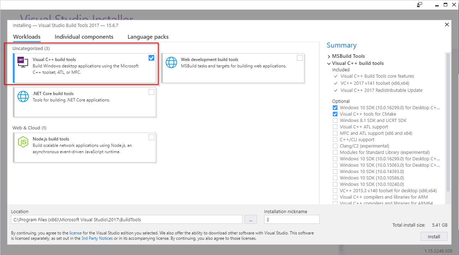Click the "Web & Cloud (1)" group heading
The image size is (459, 255).
coord(30,128)
